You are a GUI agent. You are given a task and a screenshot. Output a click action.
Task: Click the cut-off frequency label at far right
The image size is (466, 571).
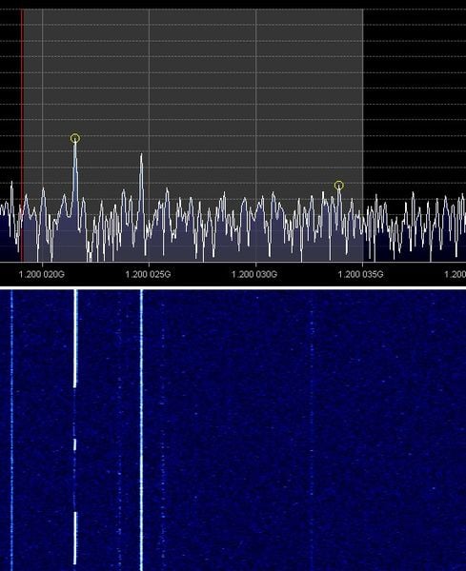tap(456, 274)
